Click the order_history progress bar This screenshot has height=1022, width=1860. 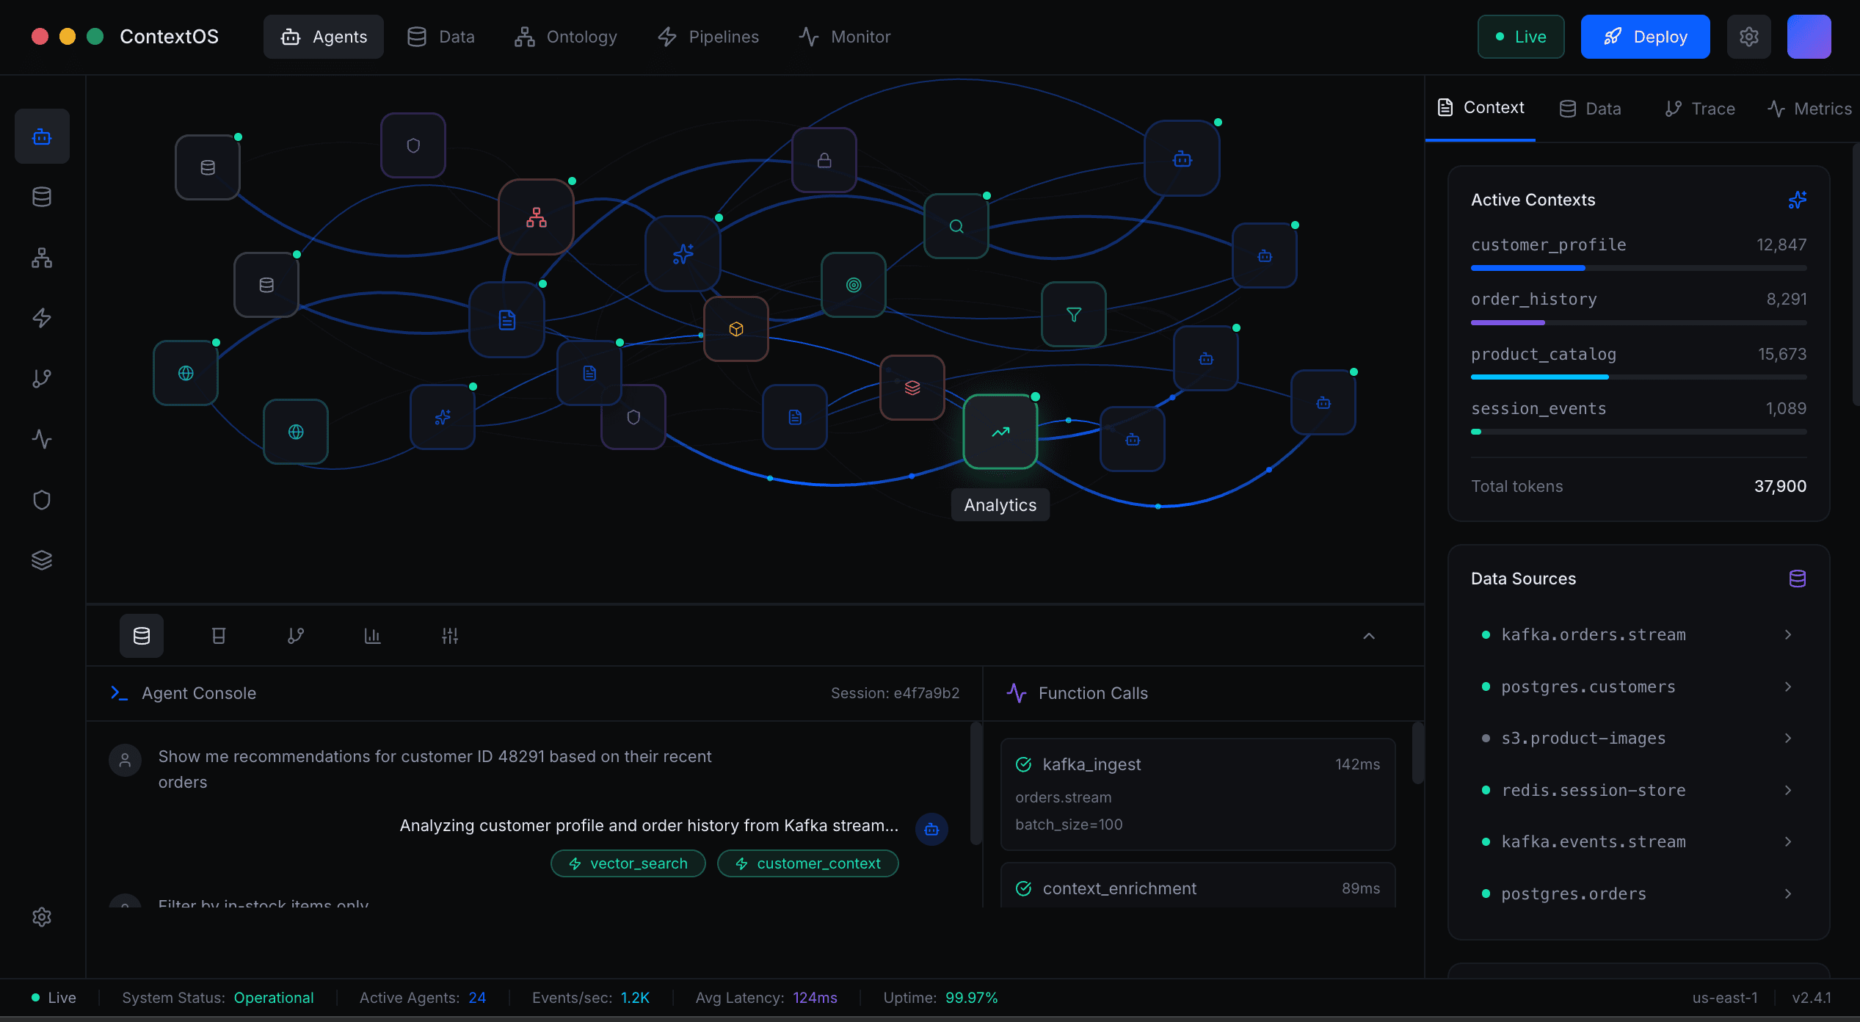1637,322
